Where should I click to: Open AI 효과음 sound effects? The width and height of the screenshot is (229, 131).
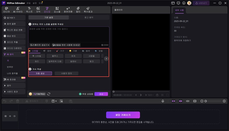click(14, 79)
